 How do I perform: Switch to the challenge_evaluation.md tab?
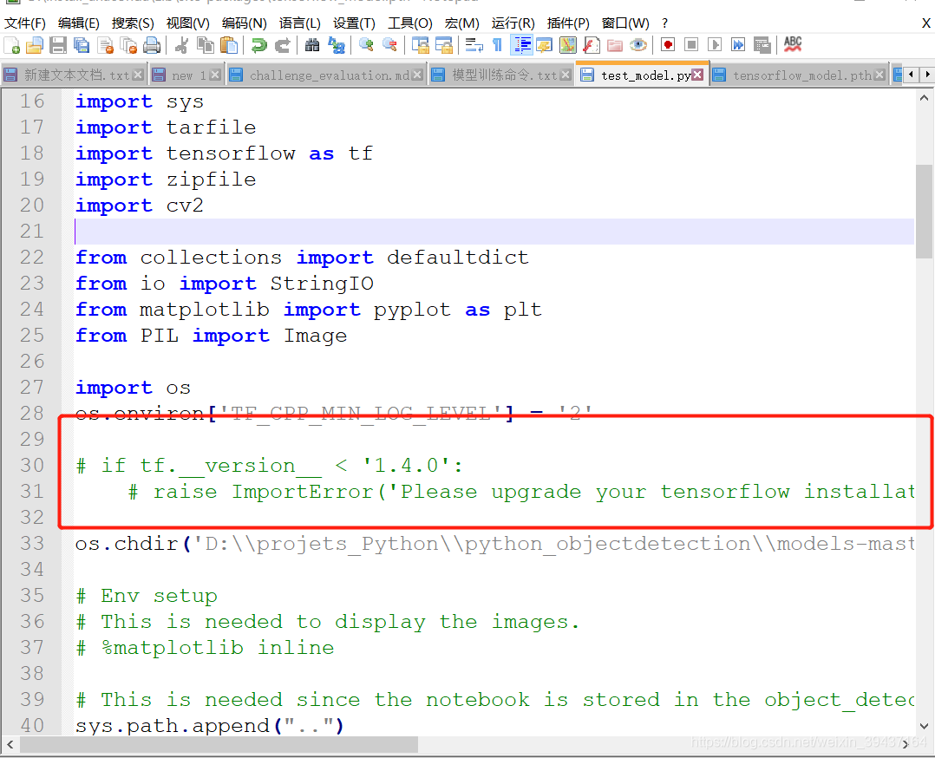pyautogui.click(x=328, y=75)
